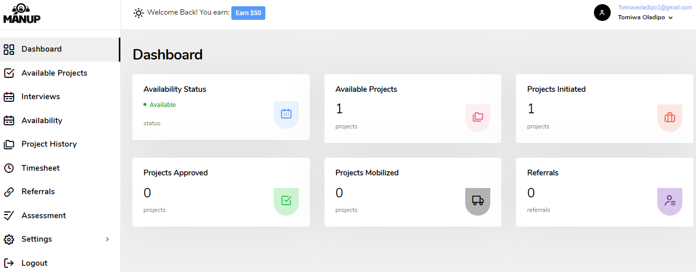Click the sun icon beside Welcome Back
Viewport: 696px width, 272px height.
click(x=139, y=13)
